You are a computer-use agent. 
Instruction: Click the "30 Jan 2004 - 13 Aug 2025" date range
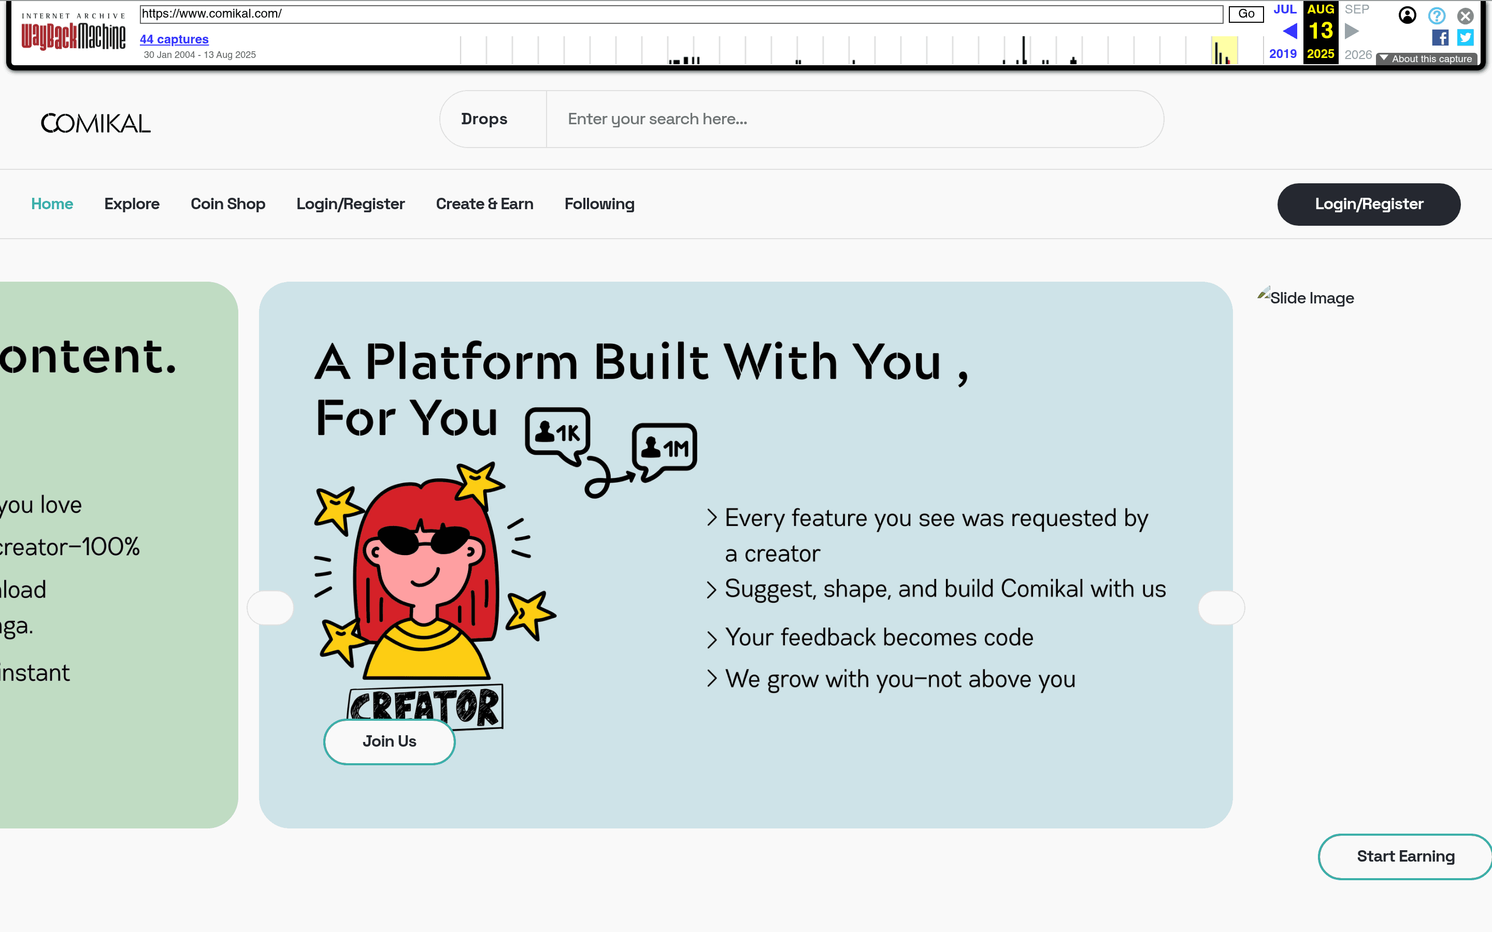point(200,55)
